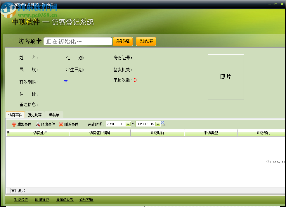
Task: Open 操作员设置 from the bottom bar
Action: (64, 200)
